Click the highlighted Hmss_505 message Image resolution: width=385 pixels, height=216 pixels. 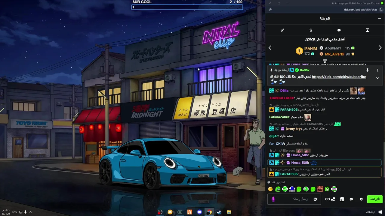(324, 163)
